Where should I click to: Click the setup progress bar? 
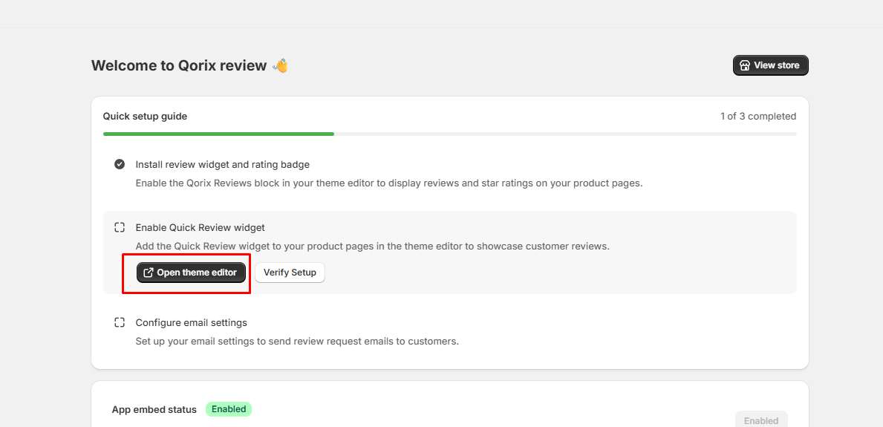point(449,134)
